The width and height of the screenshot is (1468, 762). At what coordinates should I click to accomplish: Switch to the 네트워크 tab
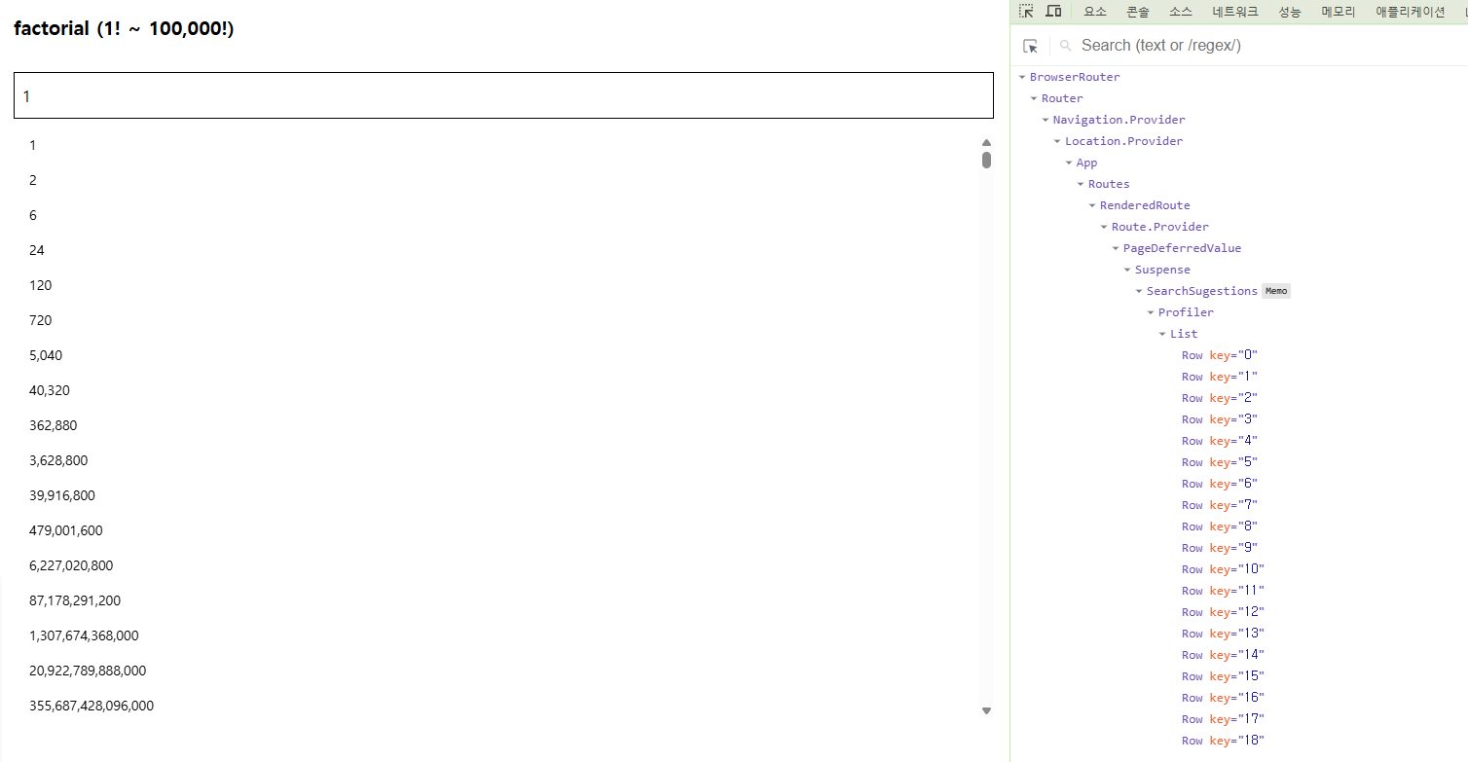[1235, 12]
